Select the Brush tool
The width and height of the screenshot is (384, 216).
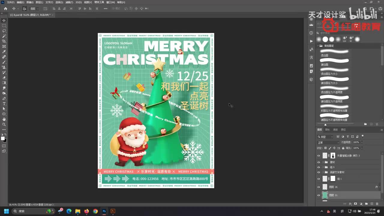point(4,62)
